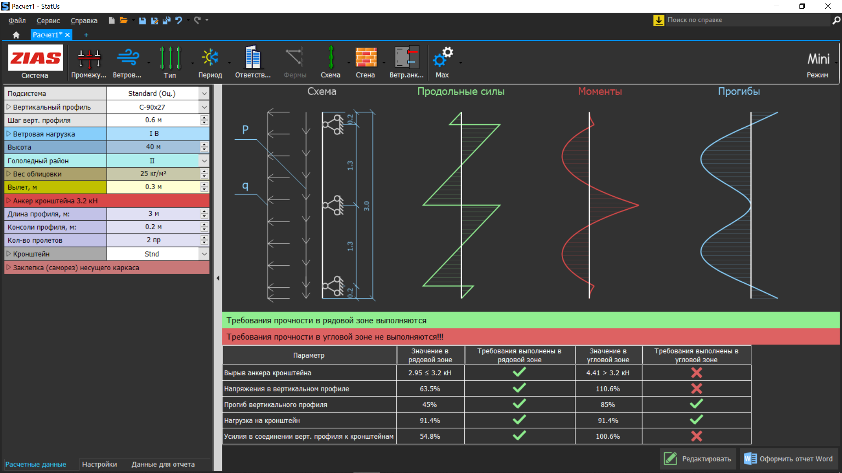Screen dimensions: 842x473
Task: Open the Подсистема Standard dropdown
Action: (204, 94)
